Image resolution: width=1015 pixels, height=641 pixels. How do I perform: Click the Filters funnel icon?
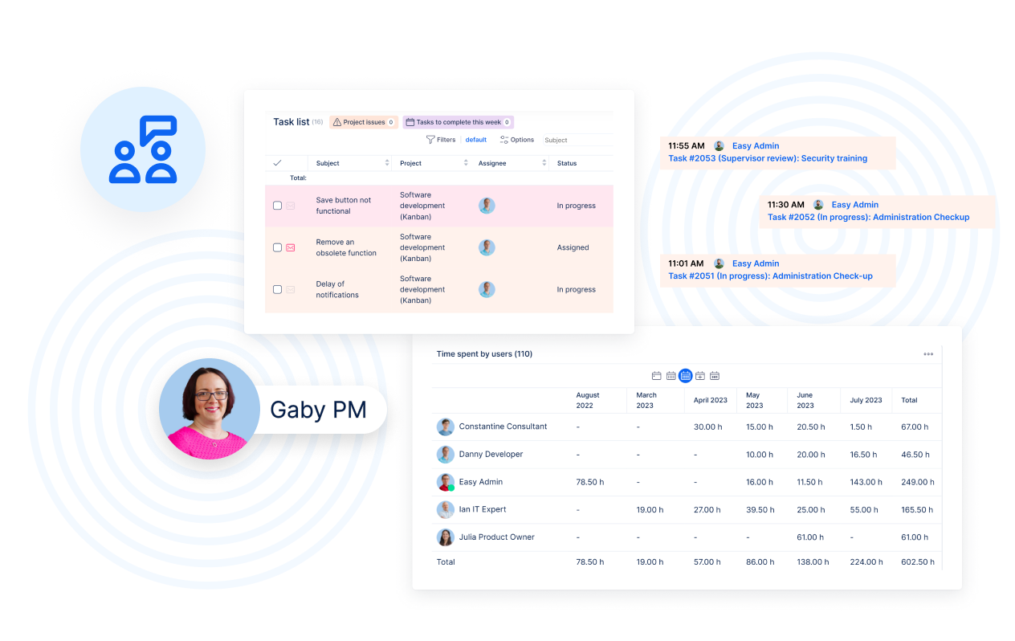[430, 140]
